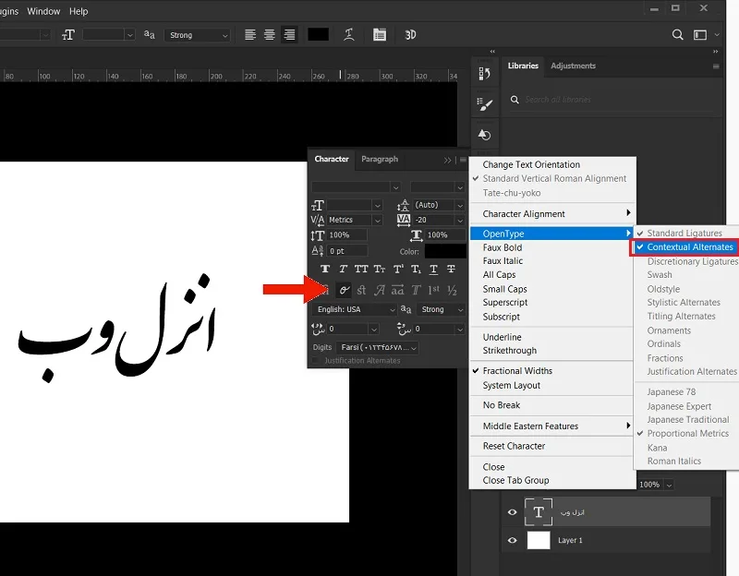739x576 pixels.
Task: Click center-align text icon in options bar
Action: [269, 35]
